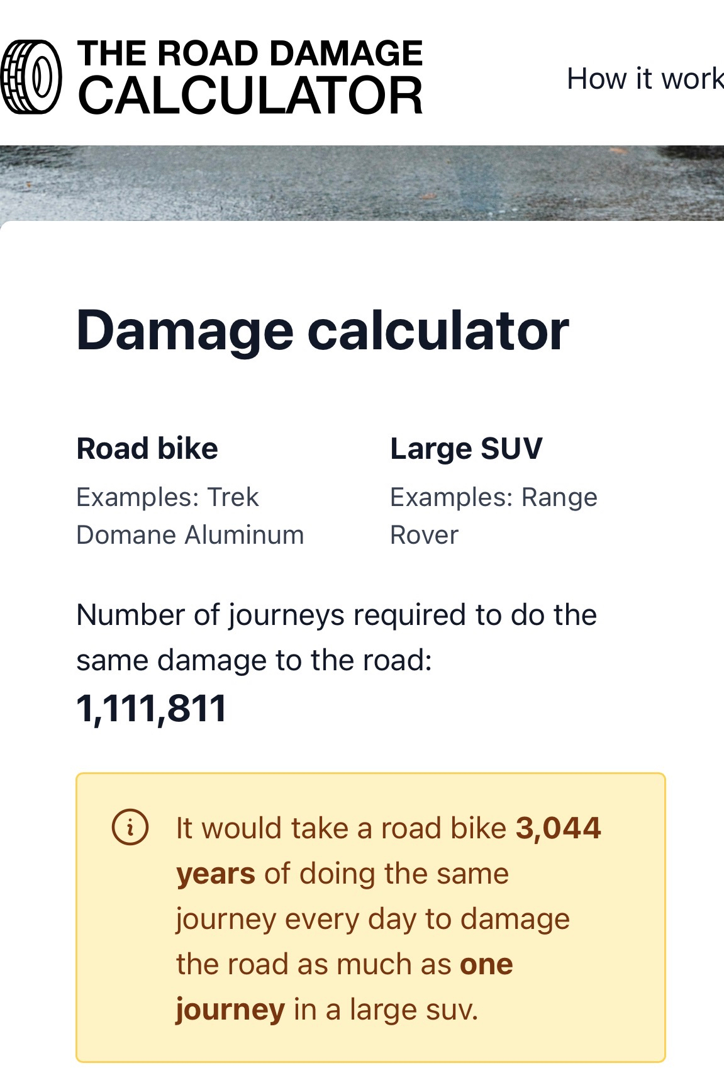Click 'journey every day to damage' line
The width and height of the screenshot is (724, 1080).
[372, 919]
